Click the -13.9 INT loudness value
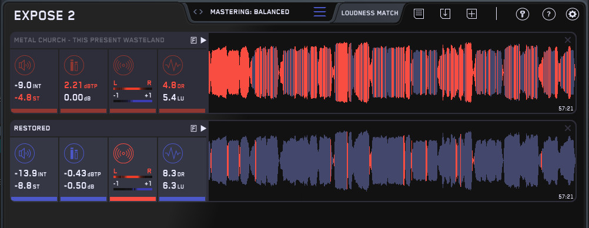Viewport: 589px width, 228px height. pyautogui.click(x=31, y=174)
